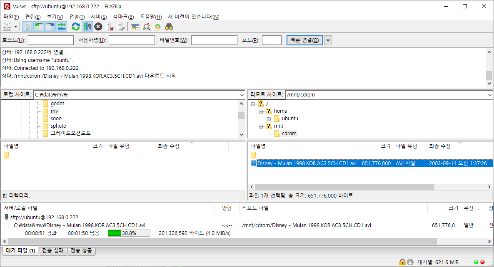Switch to the 전송 실패 tab
This screenshot has width=494, height=267.
(53, 251)
